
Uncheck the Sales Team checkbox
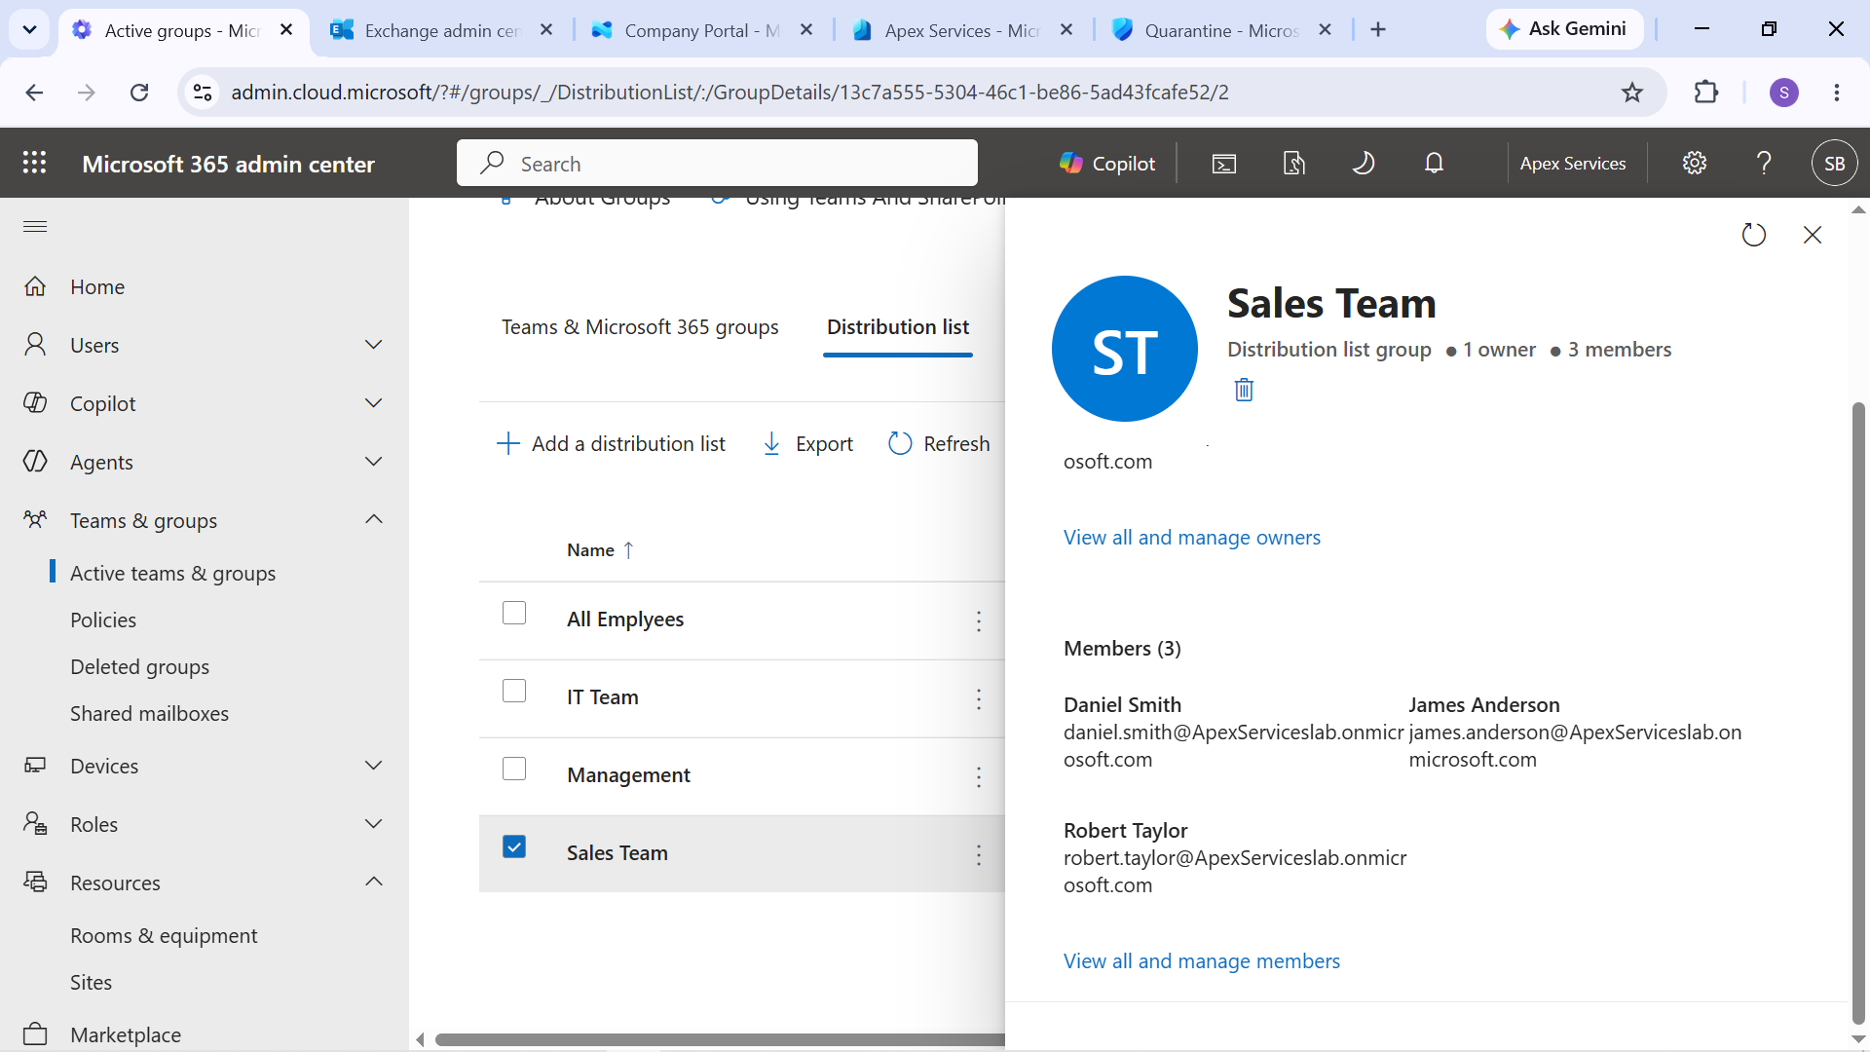click(514, 846)
